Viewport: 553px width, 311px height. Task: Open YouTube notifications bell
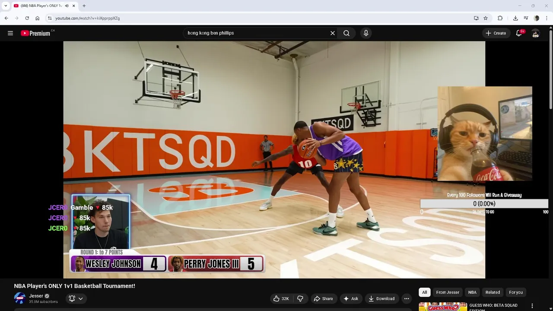519,33
